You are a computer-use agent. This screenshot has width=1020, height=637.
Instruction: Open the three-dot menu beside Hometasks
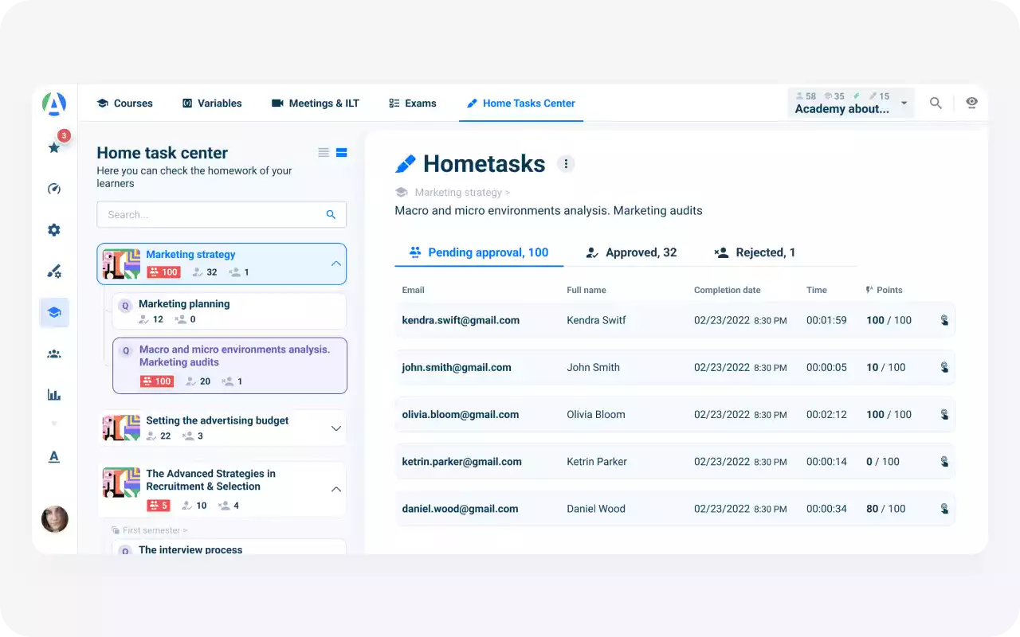tap(566, 164)
